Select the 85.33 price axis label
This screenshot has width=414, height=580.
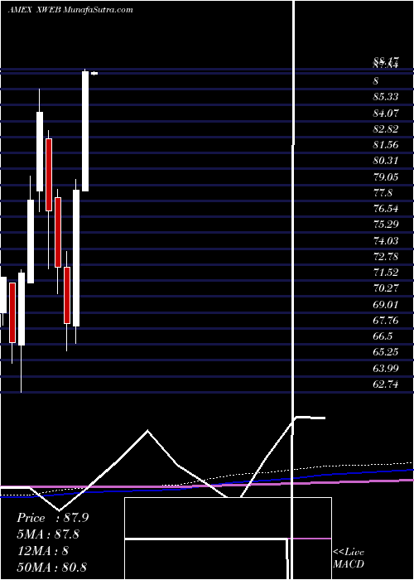pos(386,97)
